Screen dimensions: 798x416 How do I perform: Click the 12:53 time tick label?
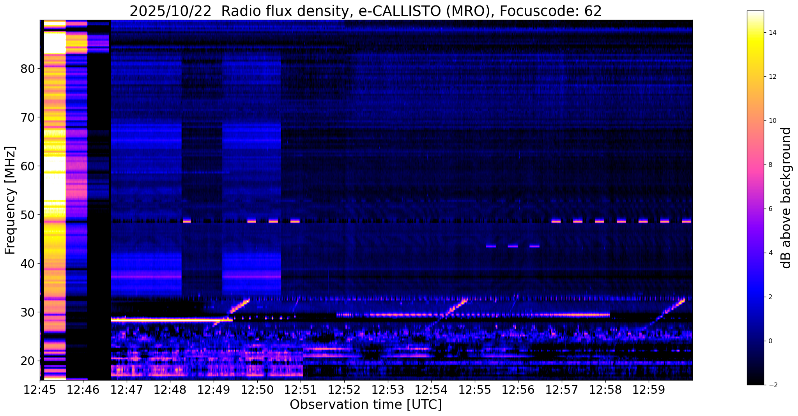[387, 389]
